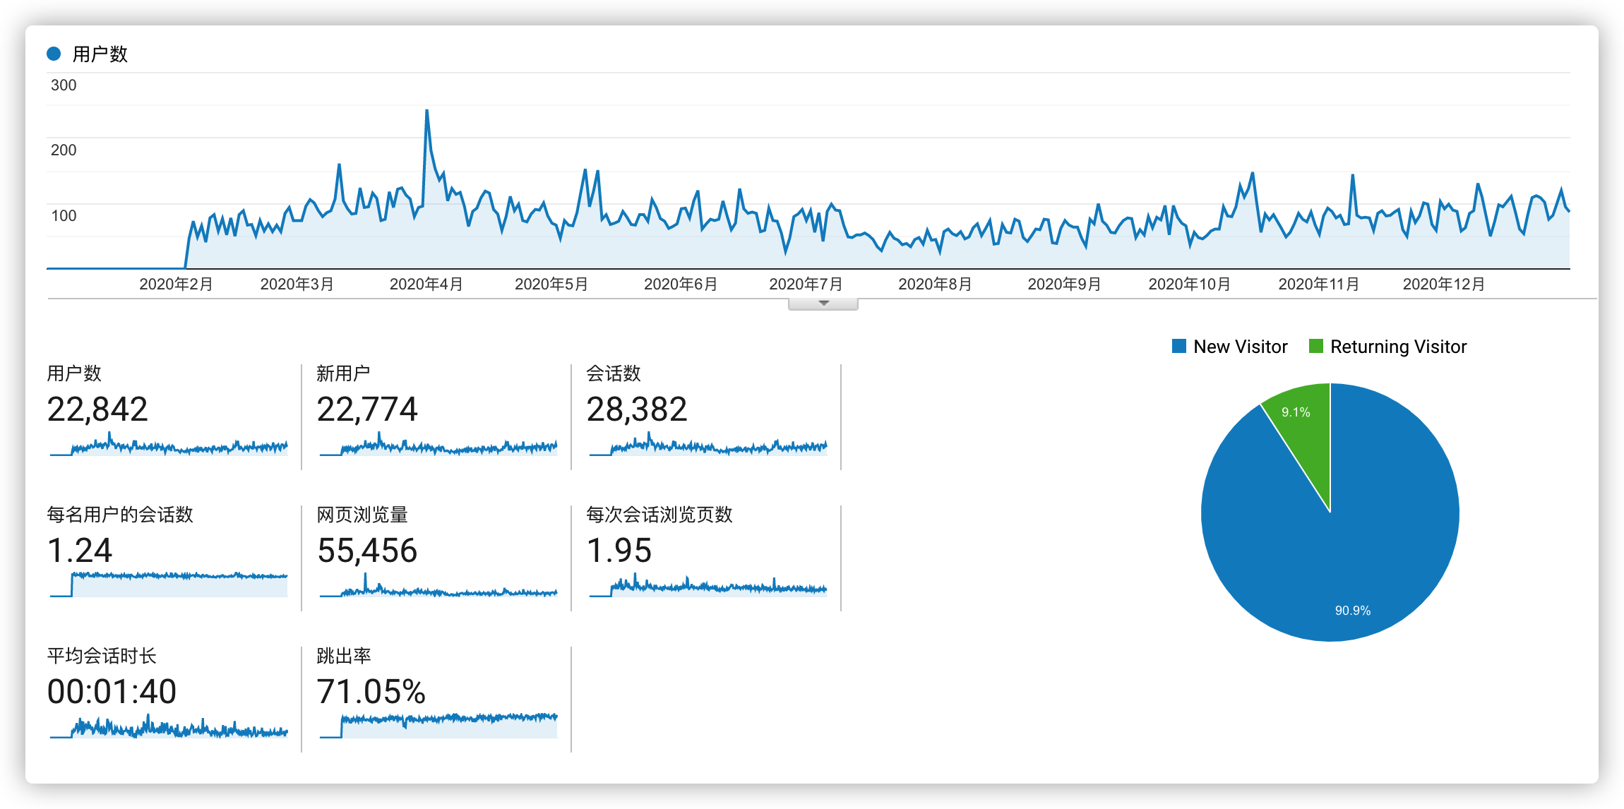Image resolution: width=1624 pixels, height=809 pixels.
Task: Select the 新用户 22,774 metric card
Action: click(x=367, y=409)
